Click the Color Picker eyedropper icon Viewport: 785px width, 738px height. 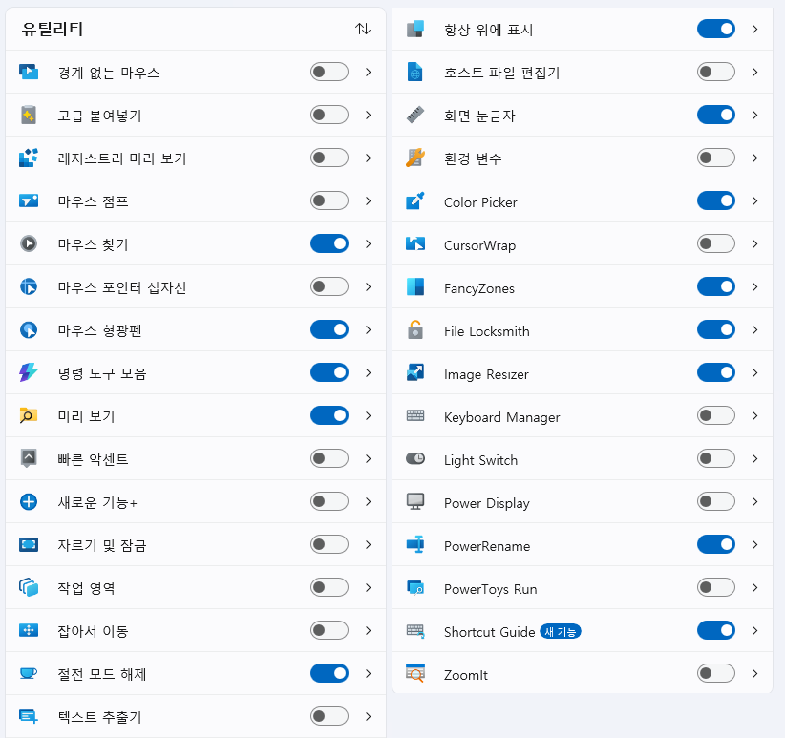tap(415, 201)
